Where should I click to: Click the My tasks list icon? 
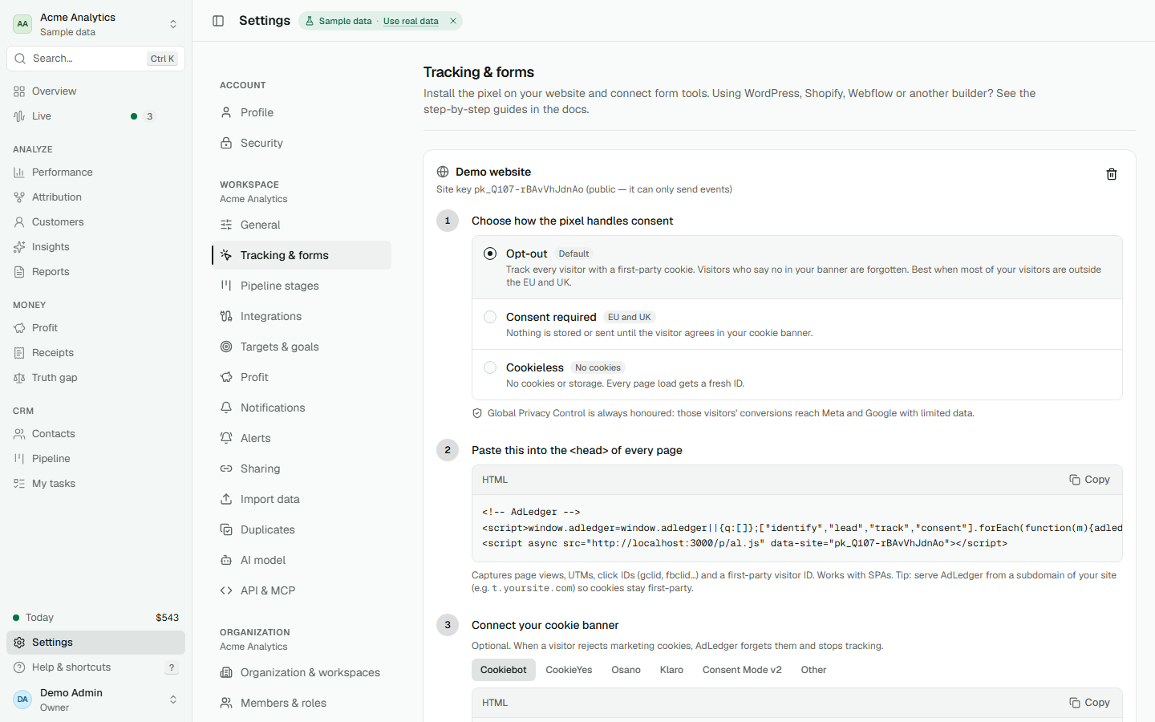[x=19, y=484]
